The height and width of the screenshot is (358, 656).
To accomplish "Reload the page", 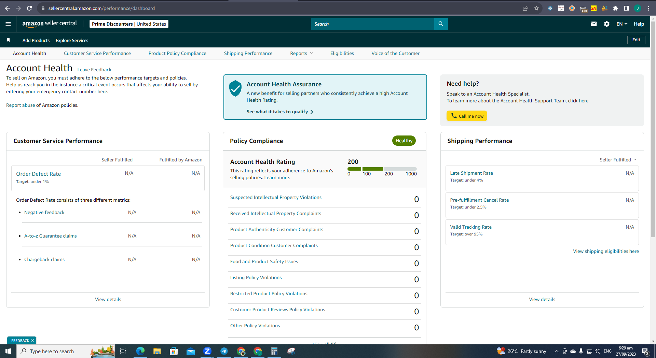I will (29, 8).
